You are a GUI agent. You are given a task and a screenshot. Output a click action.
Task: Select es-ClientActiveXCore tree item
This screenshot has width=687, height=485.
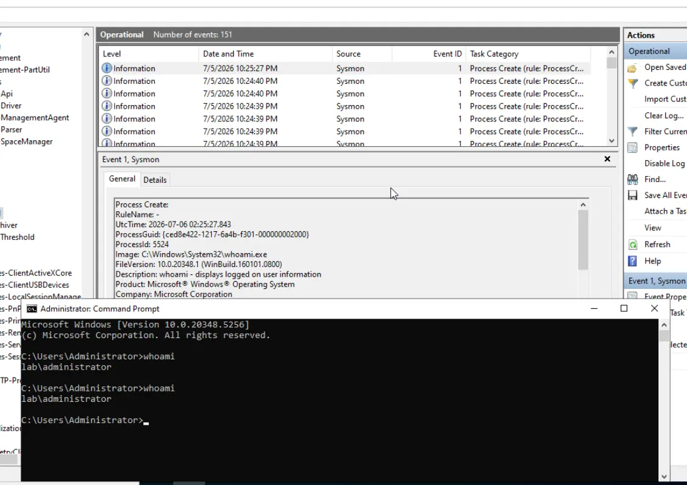click(x=35, y=273)
